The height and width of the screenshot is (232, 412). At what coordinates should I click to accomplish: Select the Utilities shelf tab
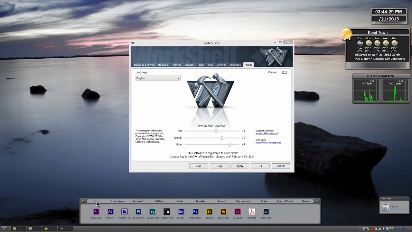tap(159, 201)
